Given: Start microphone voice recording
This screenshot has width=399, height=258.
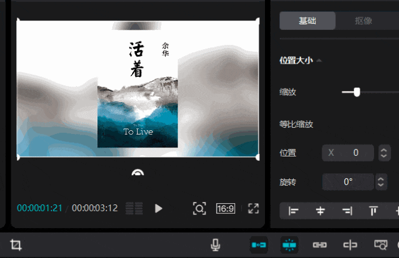Looking at the screenshot, I should coord(215,245).
